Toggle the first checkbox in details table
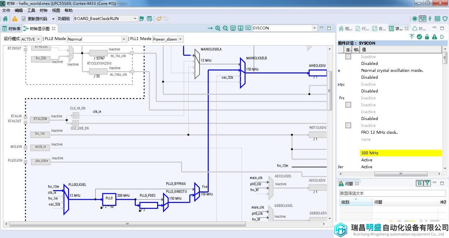Viewport: 449px width, 238px height. [x=348, y=57]
